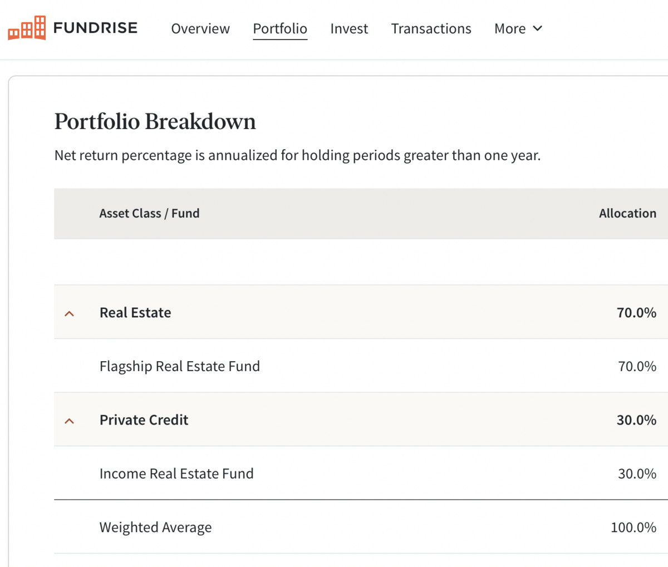Viewport: 668px width, 567px height.
Task: Click the Fundrise building logo icon
Action: click(x=27, y=28)
